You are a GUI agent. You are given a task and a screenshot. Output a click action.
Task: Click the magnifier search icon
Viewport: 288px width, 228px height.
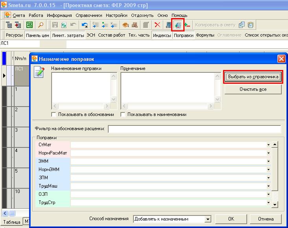coord(41,25)
